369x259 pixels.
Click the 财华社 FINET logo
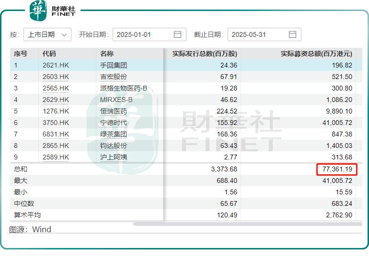(x=53, y=11)
